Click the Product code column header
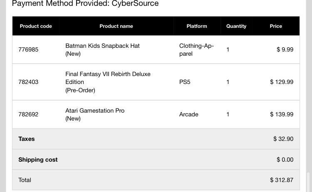Image resolution: width=312 pixels, height=192 pixels. [x=36, y=26]
